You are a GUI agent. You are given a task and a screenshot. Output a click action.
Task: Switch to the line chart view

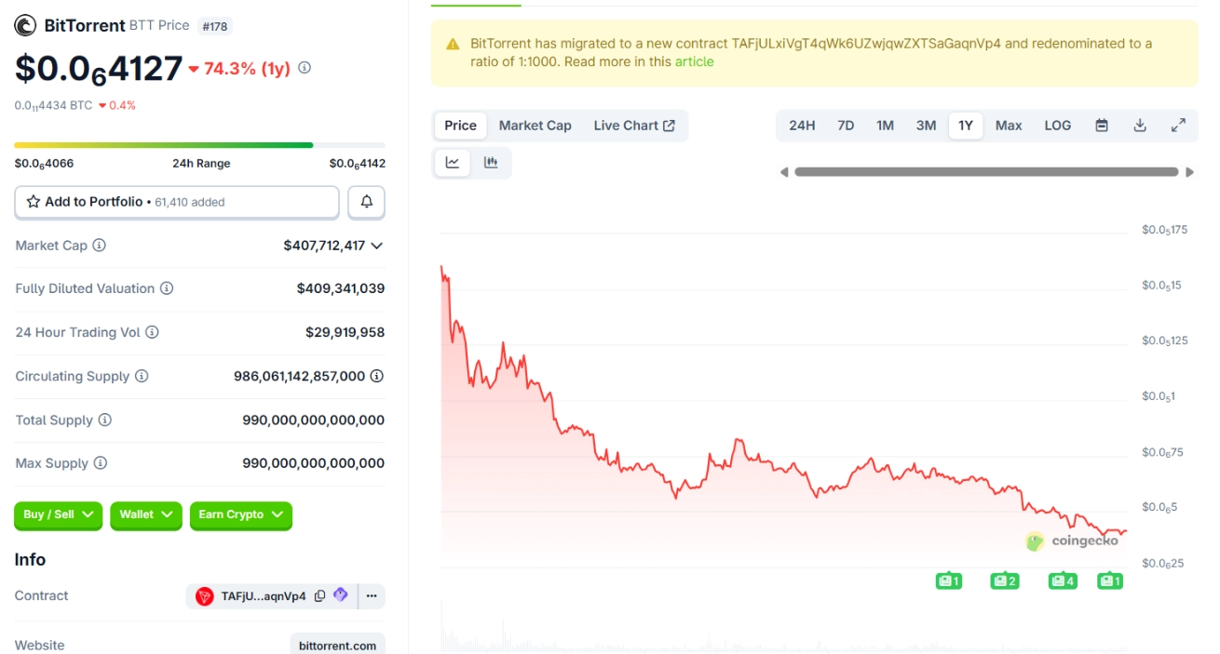click(453, 163)
